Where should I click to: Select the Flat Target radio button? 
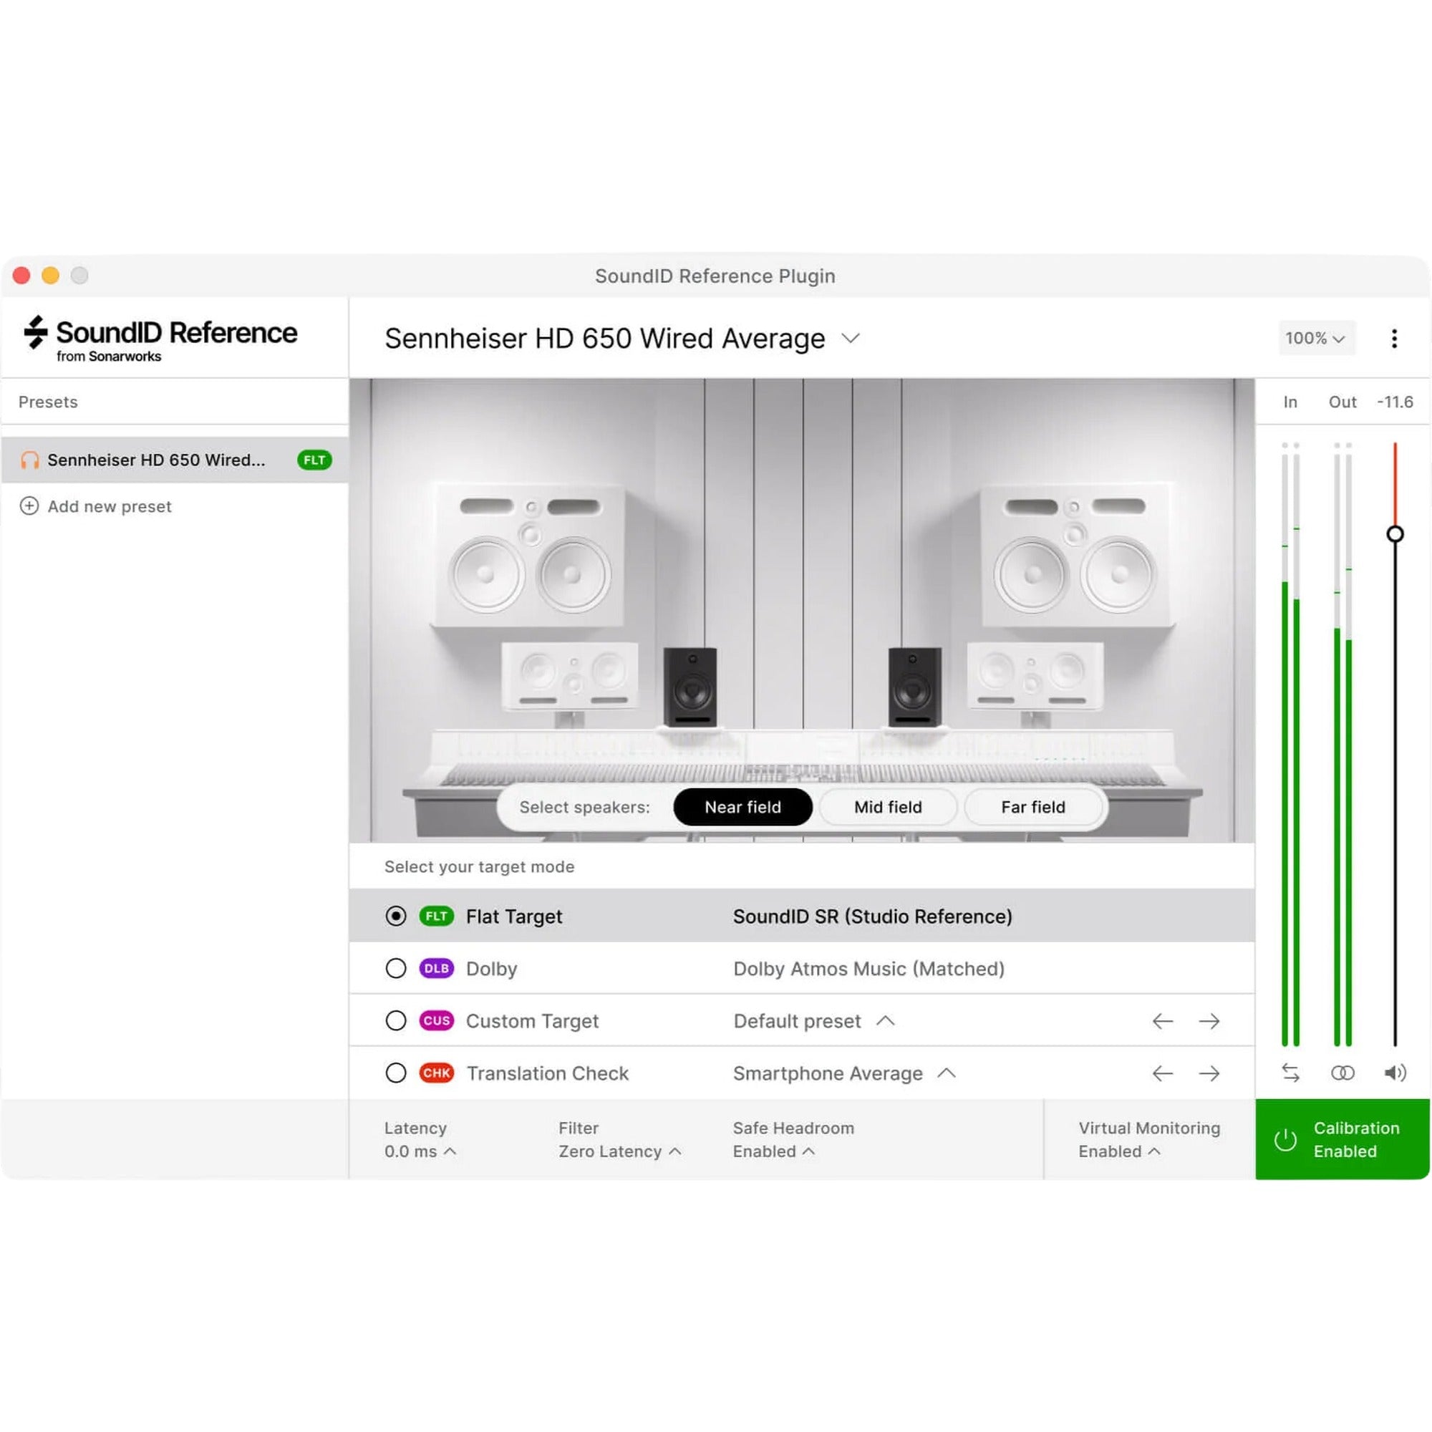(x=396, y=916)
